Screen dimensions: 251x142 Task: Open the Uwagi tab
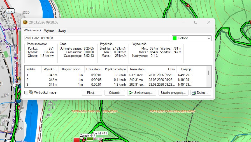click(x=62, y=31)
